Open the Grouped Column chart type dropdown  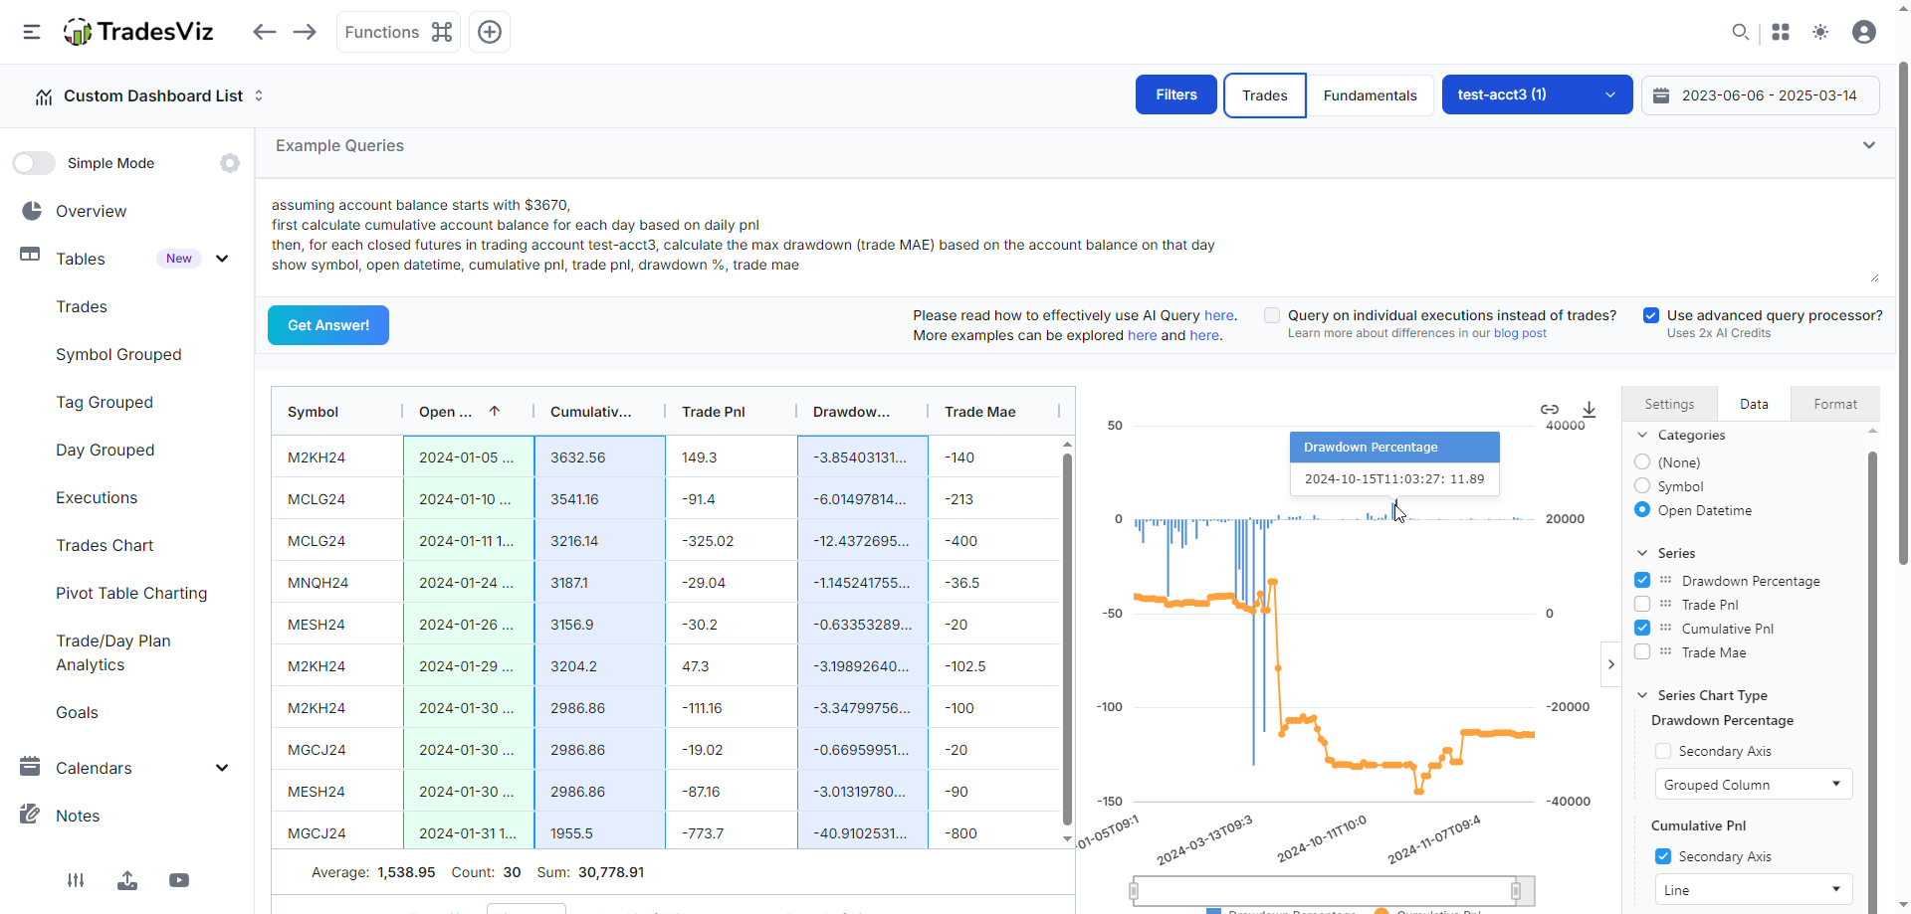point(1753,785)
